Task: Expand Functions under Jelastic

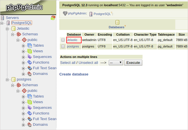Action: point(23,63)
